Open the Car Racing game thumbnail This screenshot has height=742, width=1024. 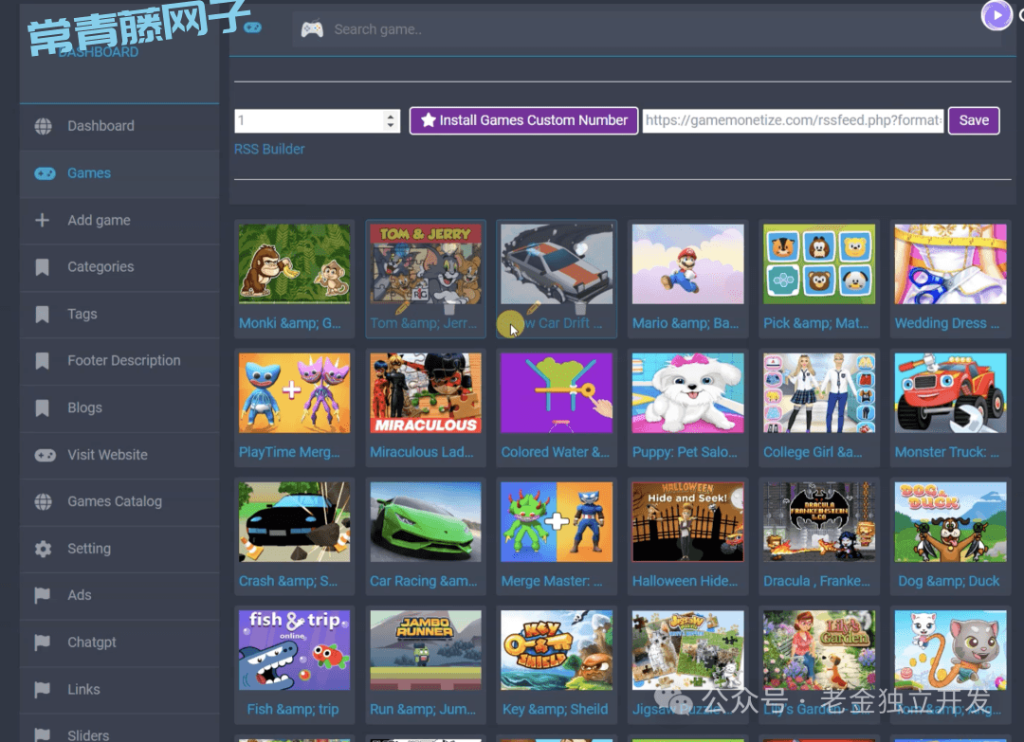pyautogui.click(x=426, y=522)
